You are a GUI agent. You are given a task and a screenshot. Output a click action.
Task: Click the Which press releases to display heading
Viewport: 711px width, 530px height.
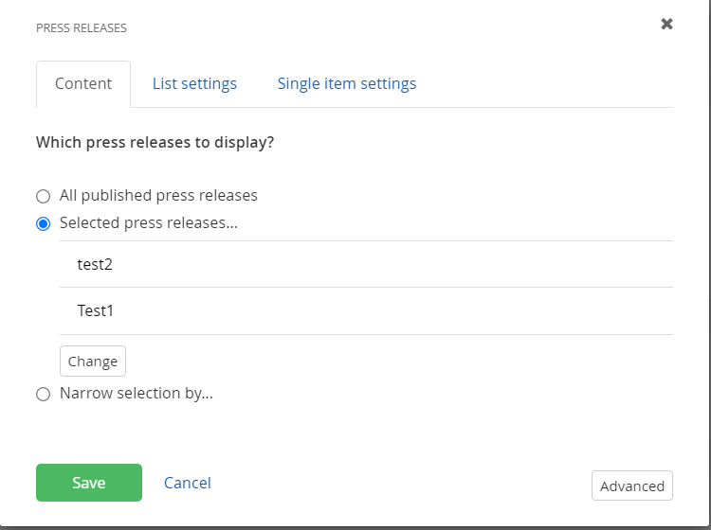155,143
